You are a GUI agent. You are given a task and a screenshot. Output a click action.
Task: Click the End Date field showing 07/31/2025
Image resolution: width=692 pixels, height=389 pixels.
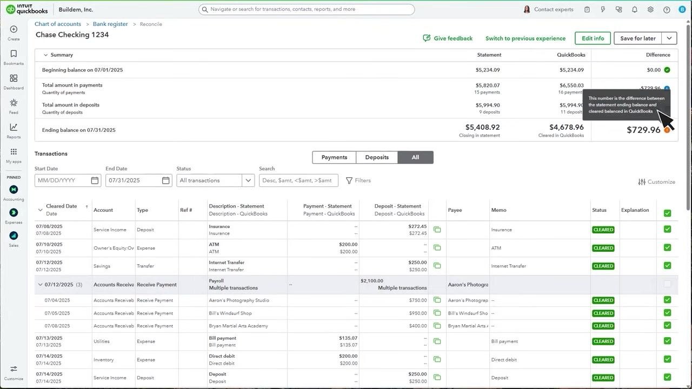(139, 180)
